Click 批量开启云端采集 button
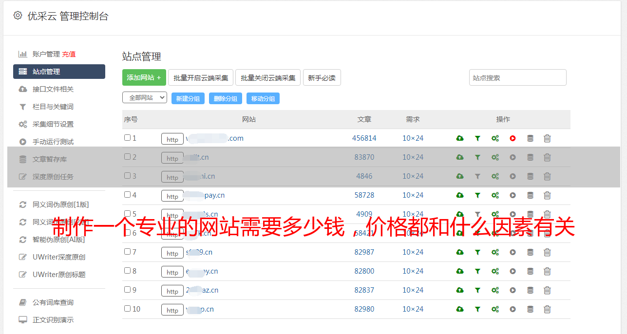The image size is (627, 334). pos(201,77)
